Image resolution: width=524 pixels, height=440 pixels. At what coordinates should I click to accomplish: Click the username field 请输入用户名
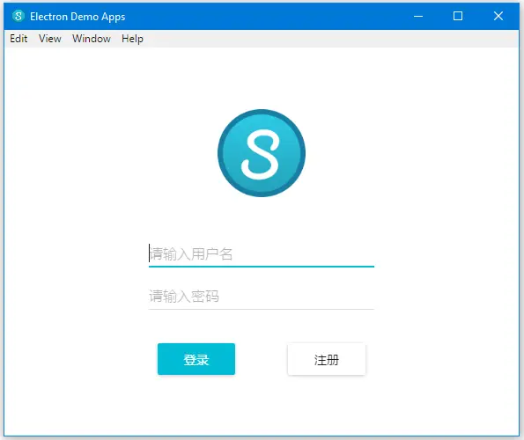[262, 254]
